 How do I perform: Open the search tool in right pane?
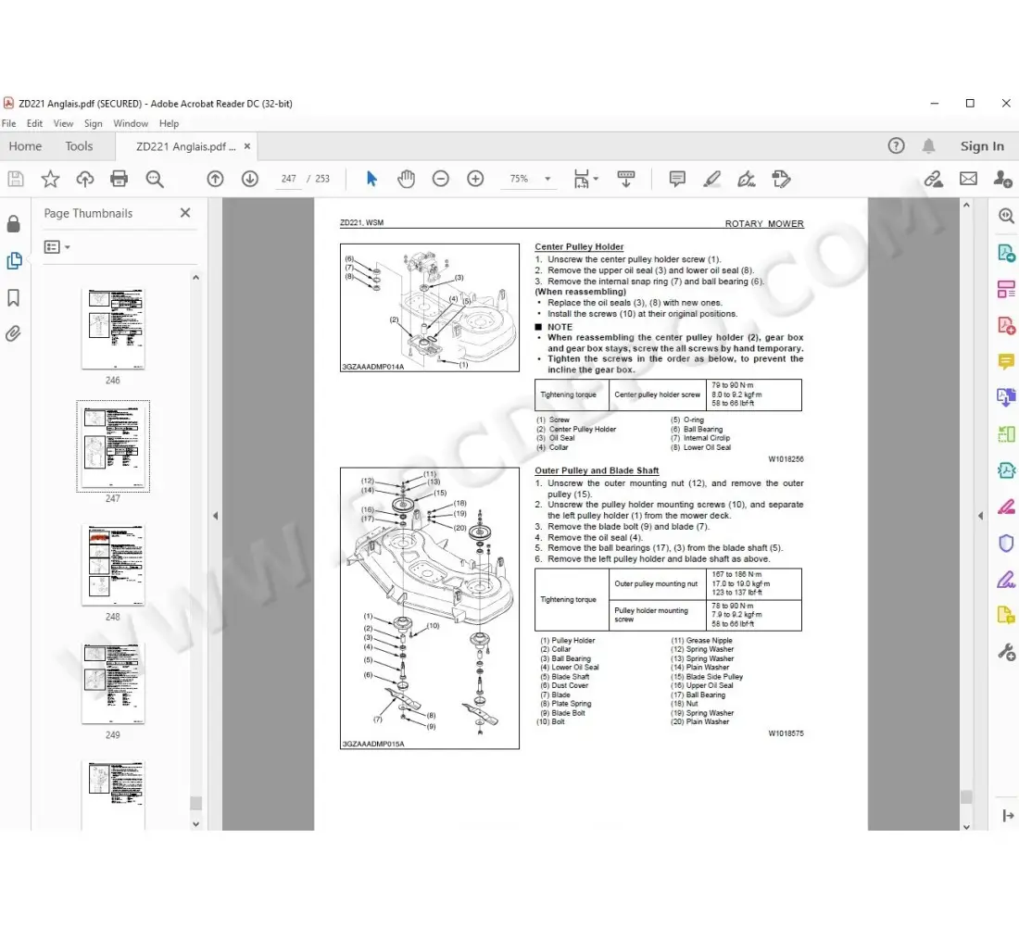click(x=1006, y=215)
